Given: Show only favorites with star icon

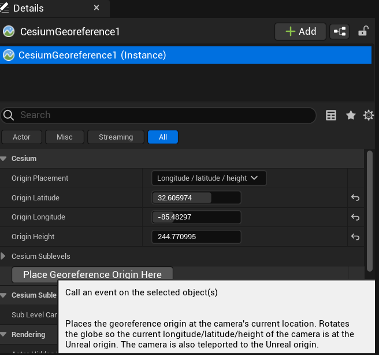Looking at the screenshot, I should tap(351, 115).
